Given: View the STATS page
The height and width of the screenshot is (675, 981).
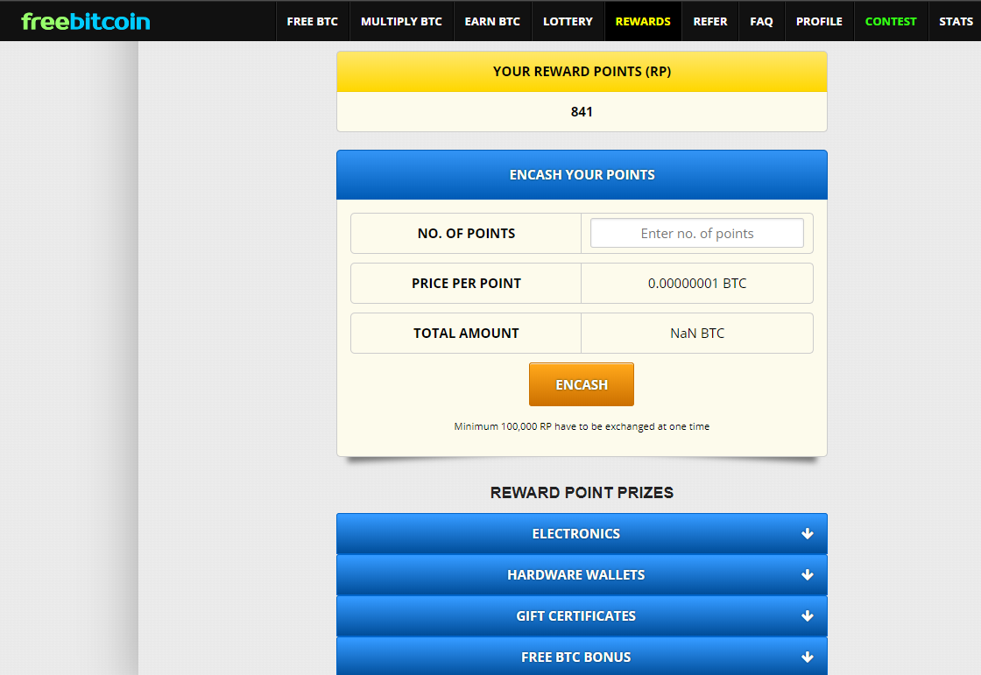Looking at the screenshot, I should tap(956, 21).
